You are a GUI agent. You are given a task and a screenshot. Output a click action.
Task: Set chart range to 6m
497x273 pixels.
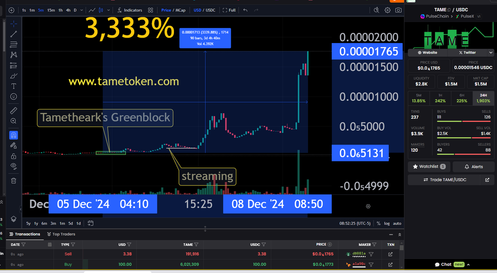click(x=44, y=223)
